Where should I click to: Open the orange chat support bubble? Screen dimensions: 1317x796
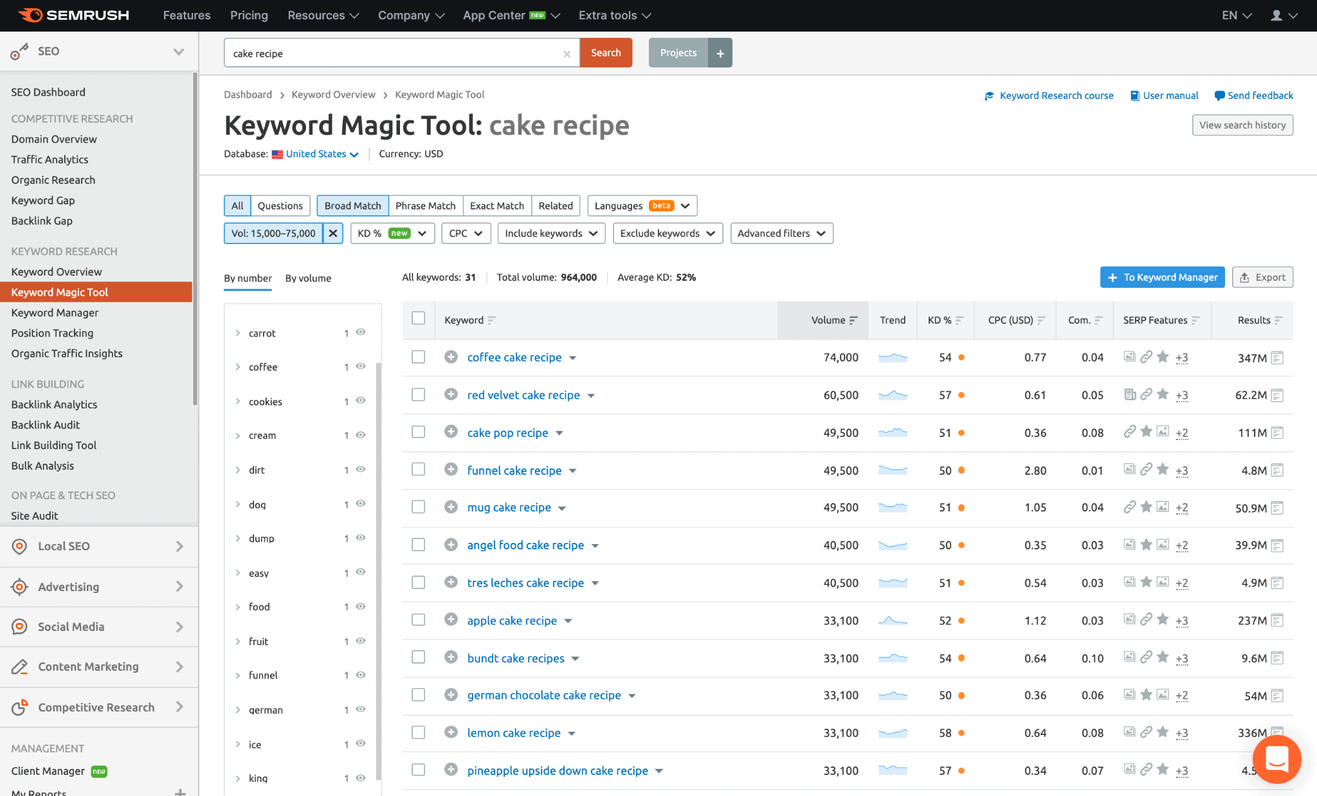click(1276, 759)
